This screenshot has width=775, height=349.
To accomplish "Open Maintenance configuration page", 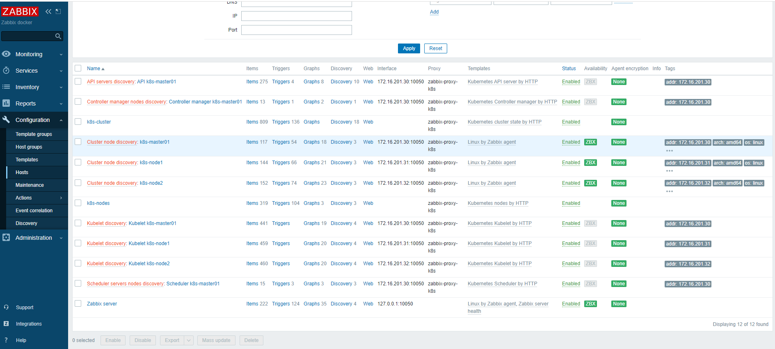I will [x=30, y=185].
